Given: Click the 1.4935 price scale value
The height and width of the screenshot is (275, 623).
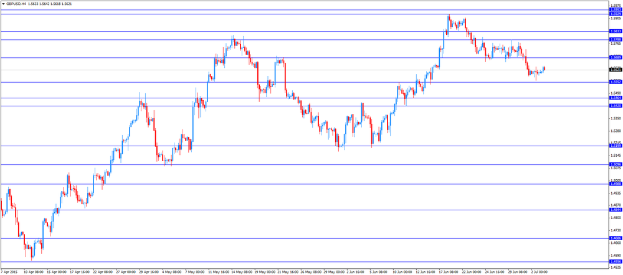Looking at the screenshot, I should [x=616, y=193].
